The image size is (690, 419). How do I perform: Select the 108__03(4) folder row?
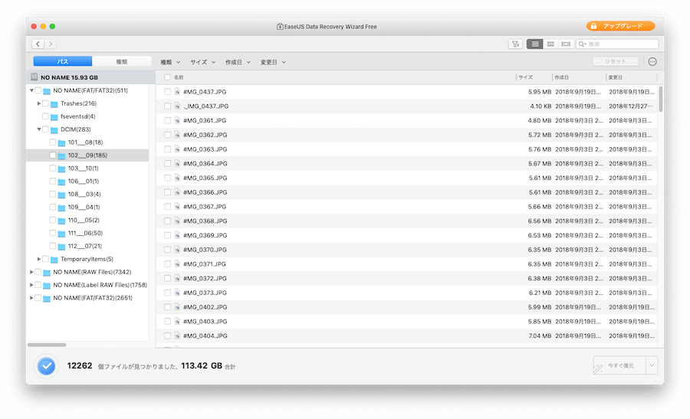click(87, 195)
